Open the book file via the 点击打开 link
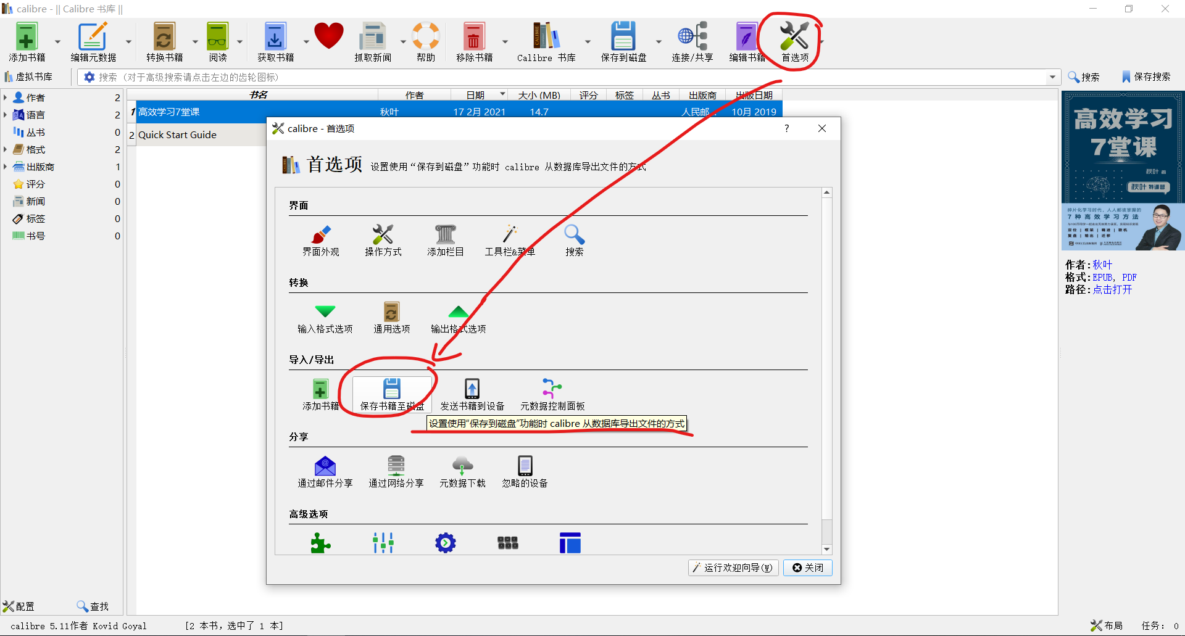The image size is (1185, 636). tap(1113, 289)
